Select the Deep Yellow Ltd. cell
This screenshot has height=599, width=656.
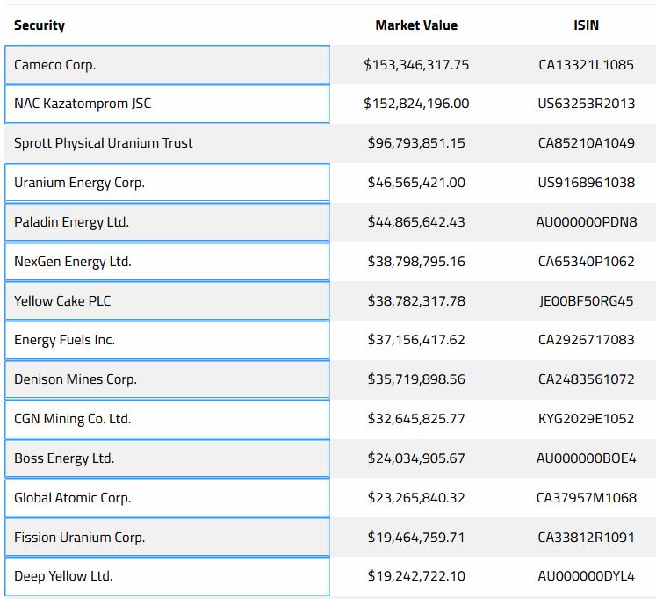pyautogui.click(x=166, y=576)
